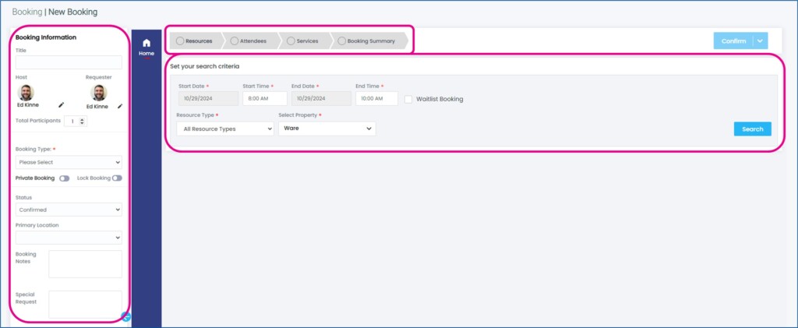
Task: Toggle the Private Booking switch
Action: click(64, 178)
